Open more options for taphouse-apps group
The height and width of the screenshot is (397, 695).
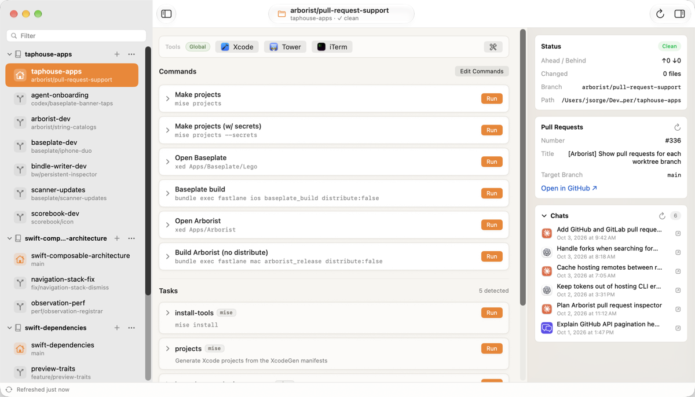[x=131, y=54]
